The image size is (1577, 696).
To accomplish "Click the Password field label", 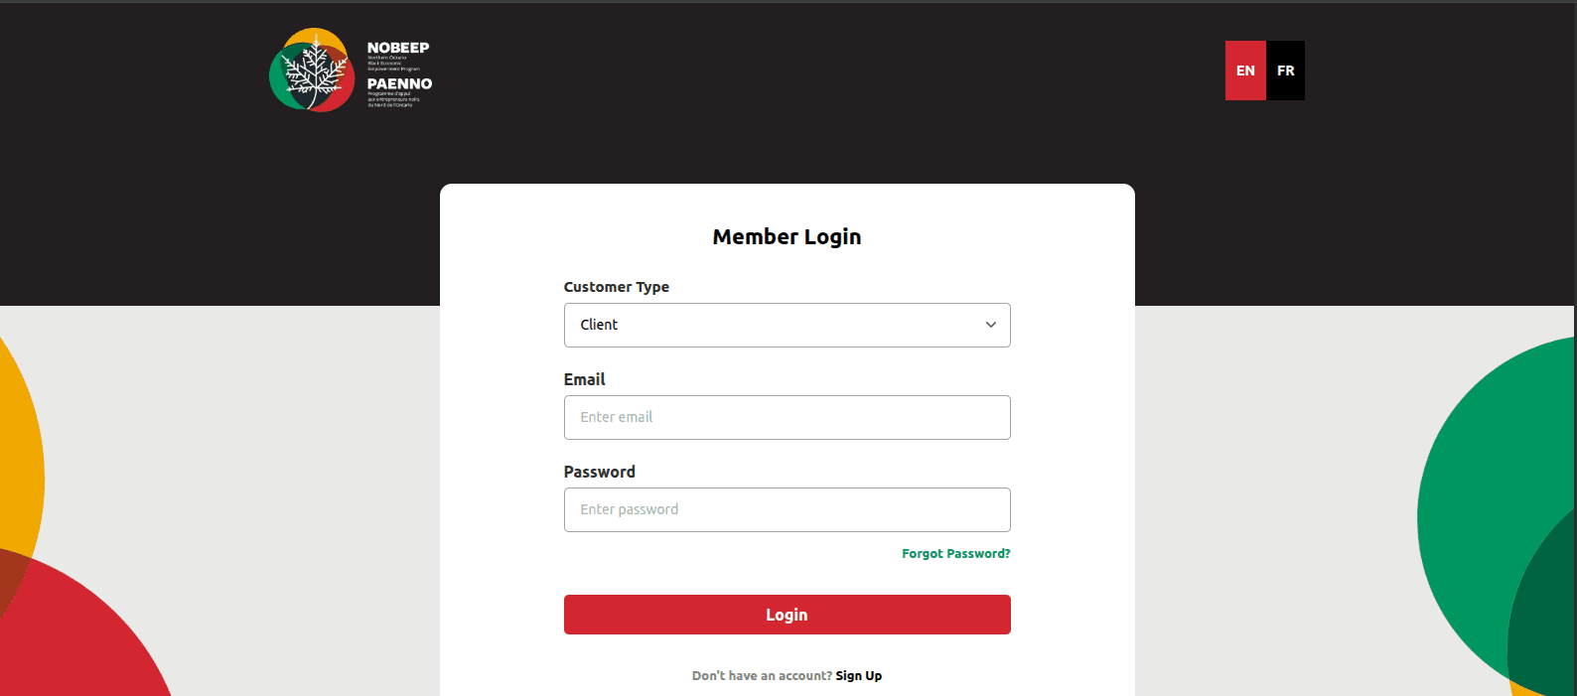I will 599,472.
